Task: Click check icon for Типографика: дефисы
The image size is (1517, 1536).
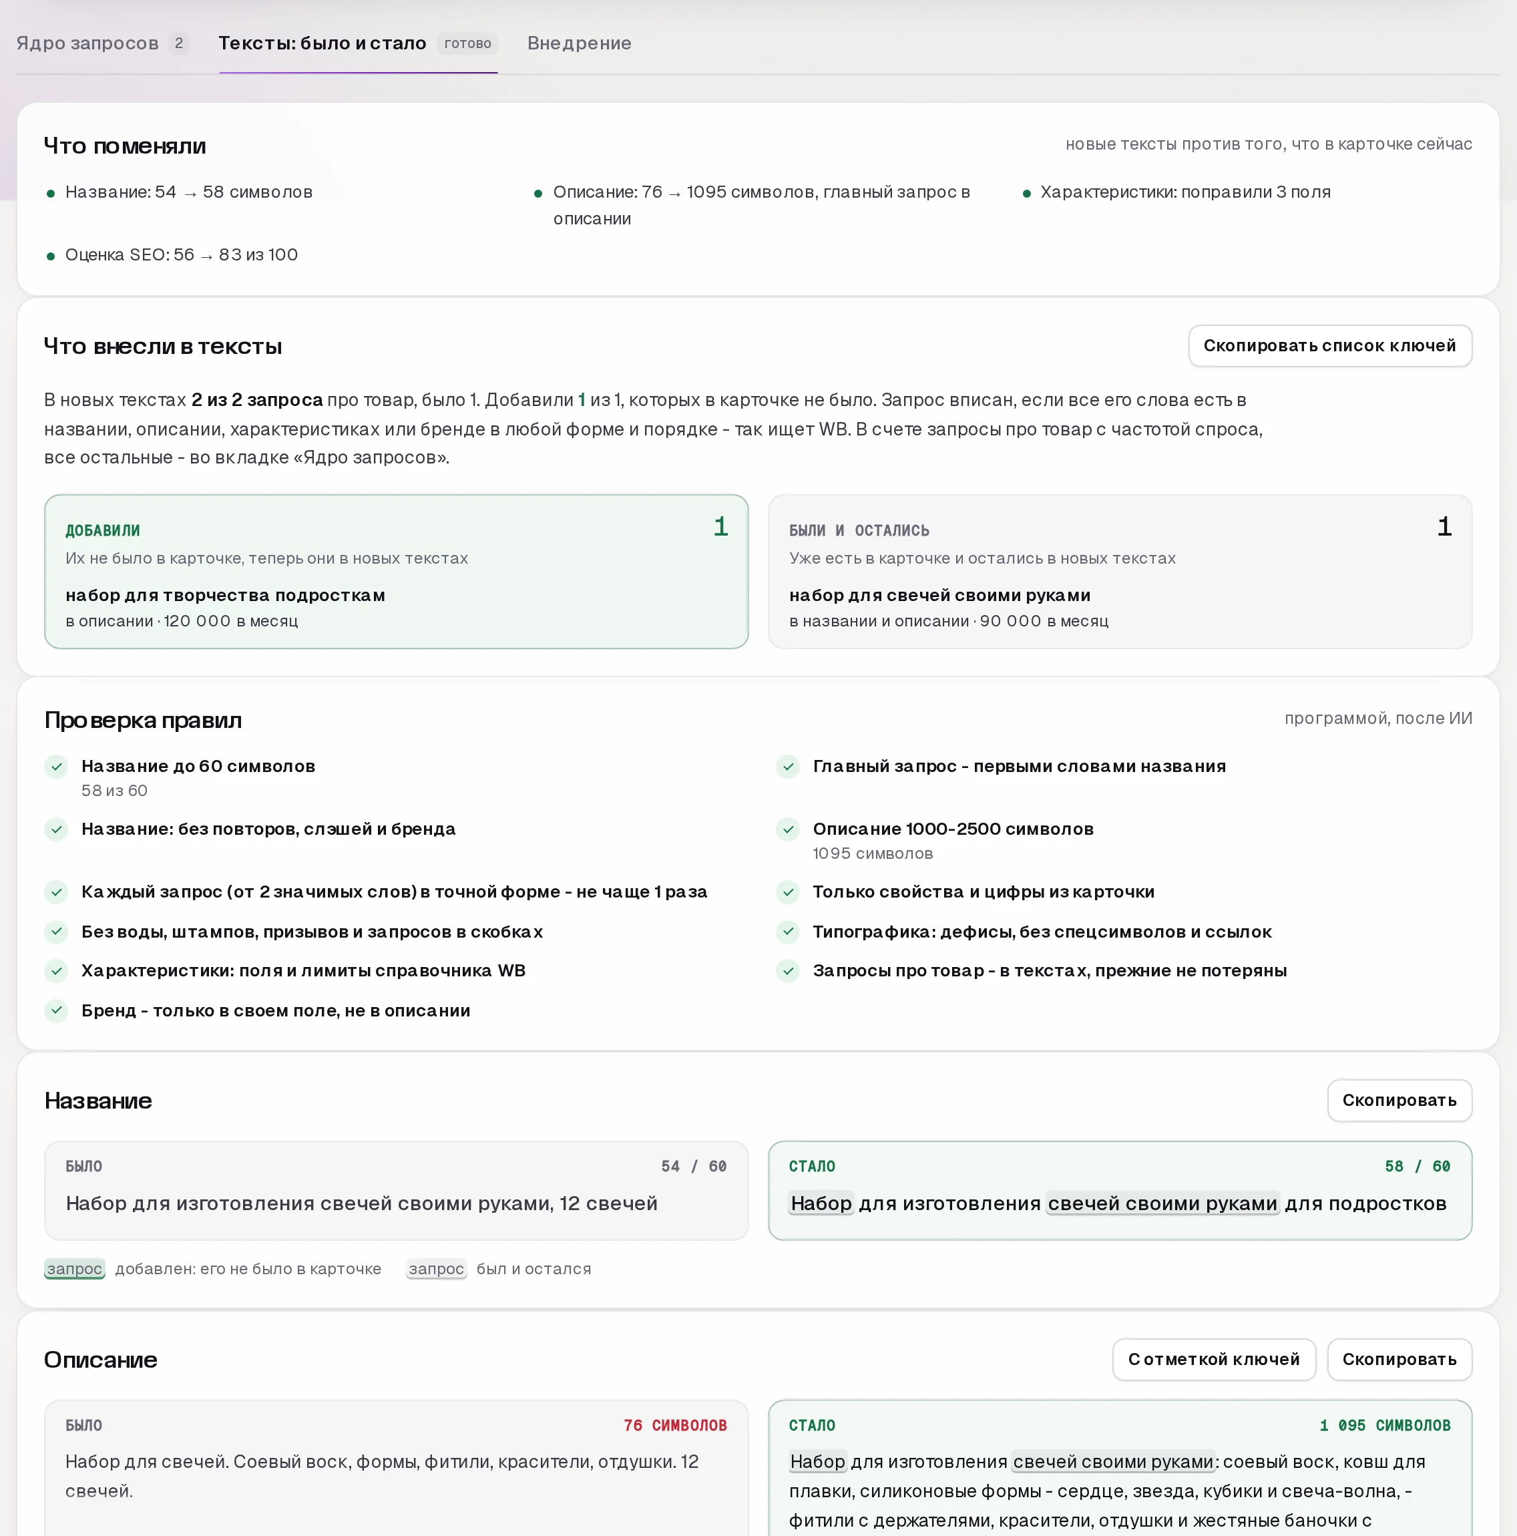Action: point(788,932)
